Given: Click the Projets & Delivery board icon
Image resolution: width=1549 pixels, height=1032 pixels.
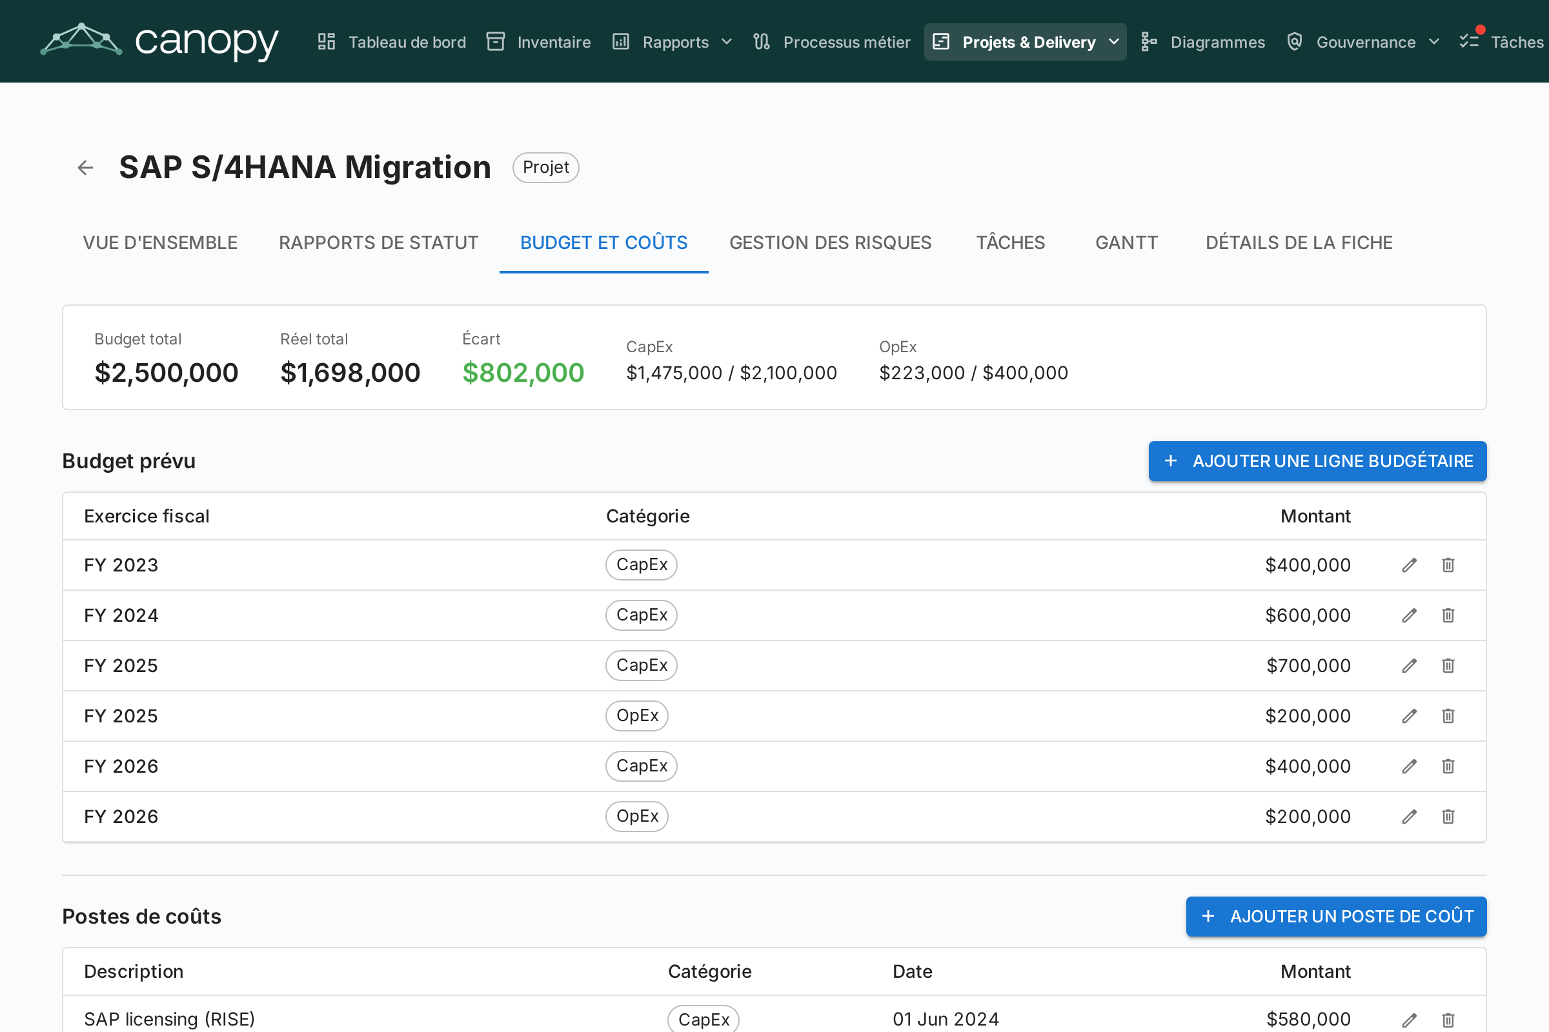Looking at the screenshot, I should (x=941, y=41).
